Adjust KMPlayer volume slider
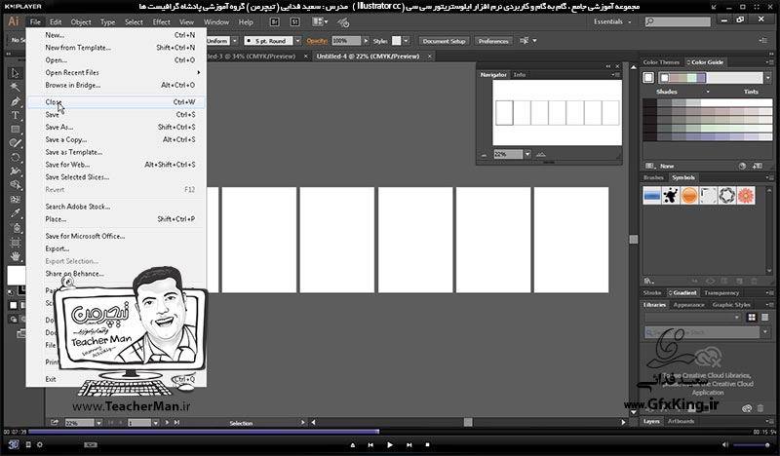The width and height of the screenshot is (780, 456). click(x=752, y=444)
